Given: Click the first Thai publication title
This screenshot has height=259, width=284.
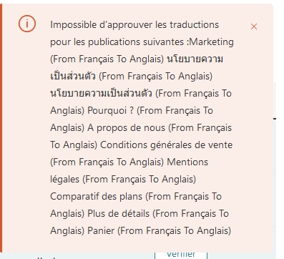Looking at the screenshot, I should (137, 67).
